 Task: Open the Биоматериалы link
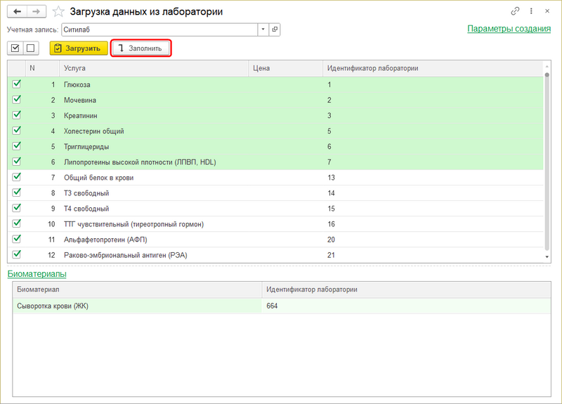pyautogui.click(x=37, y=273)
